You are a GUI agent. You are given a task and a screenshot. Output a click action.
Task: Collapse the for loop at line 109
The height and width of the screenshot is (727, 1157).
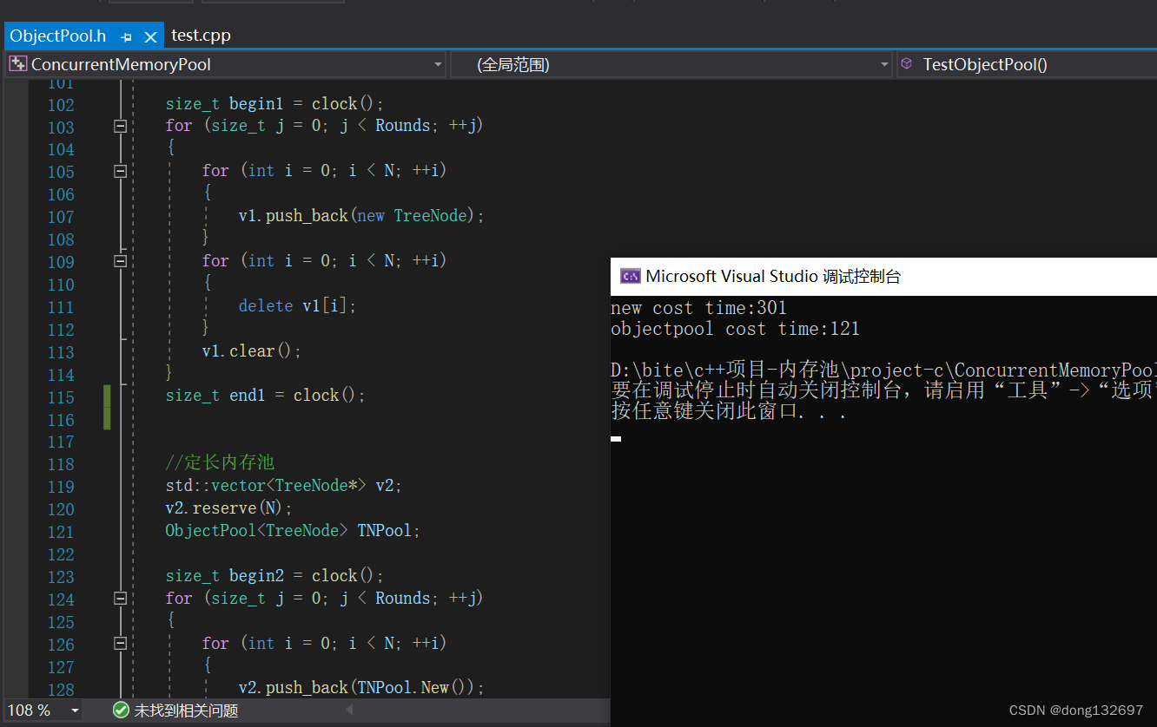tap(121, 261)
